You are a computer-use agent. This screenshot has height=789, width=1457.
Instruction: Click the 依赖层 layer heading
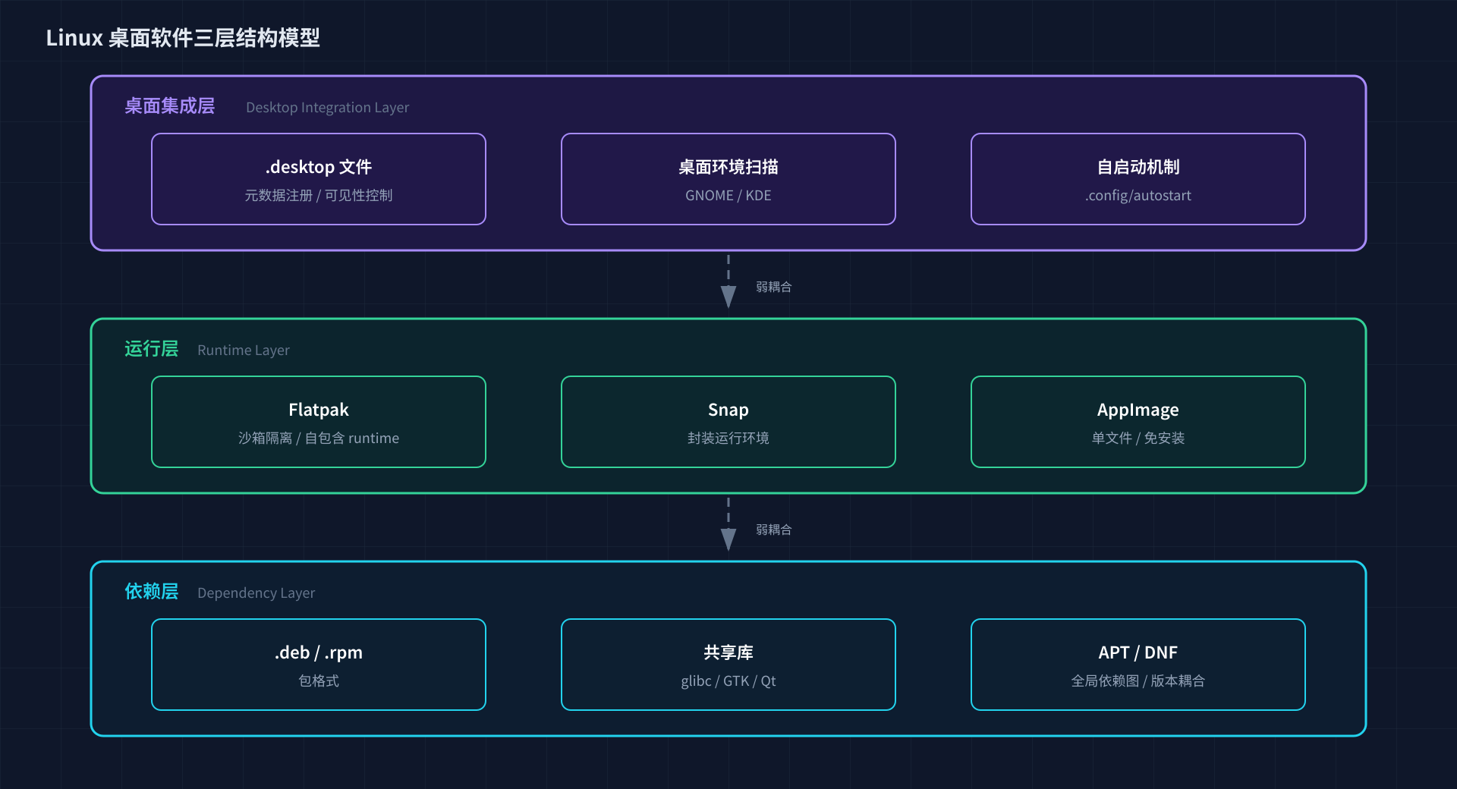click(x=151, y=592)
